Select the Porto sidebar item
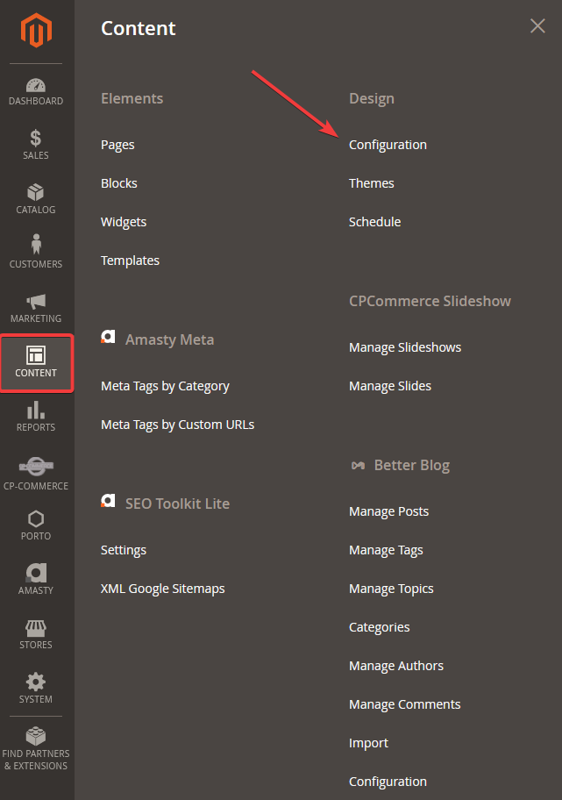 pos(35,525)
